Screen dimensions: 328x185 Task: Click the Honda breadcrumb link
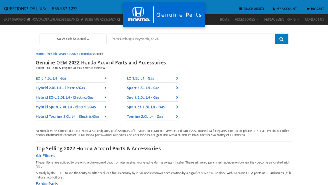[x=86, y=54]
